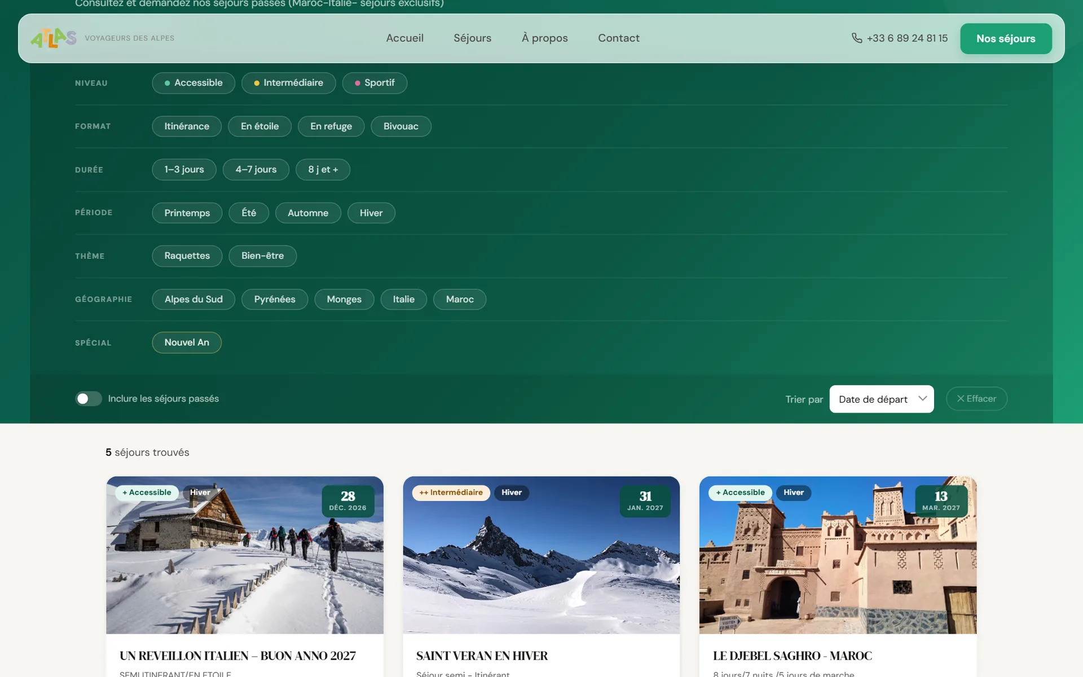Screen dimensions: 1083x677
Task: Filter by Italie geography
Action: pos(404,300)
